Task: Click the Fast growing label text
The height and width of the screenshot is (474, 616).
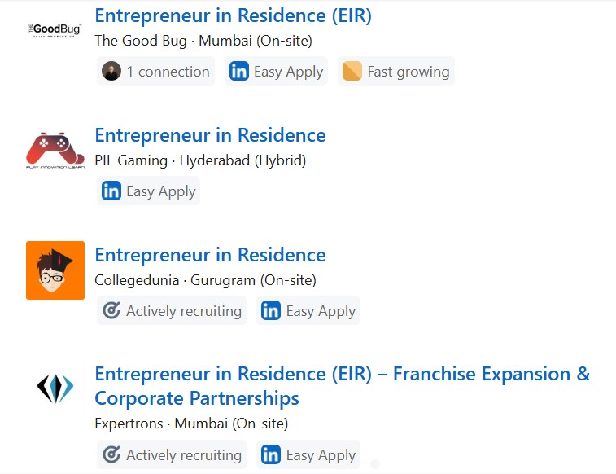Action: 408,72
